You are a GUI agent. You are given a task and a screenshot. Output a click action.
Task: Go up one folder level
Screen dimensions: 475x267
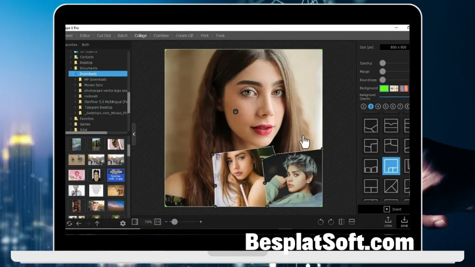(x=97, y=223)
